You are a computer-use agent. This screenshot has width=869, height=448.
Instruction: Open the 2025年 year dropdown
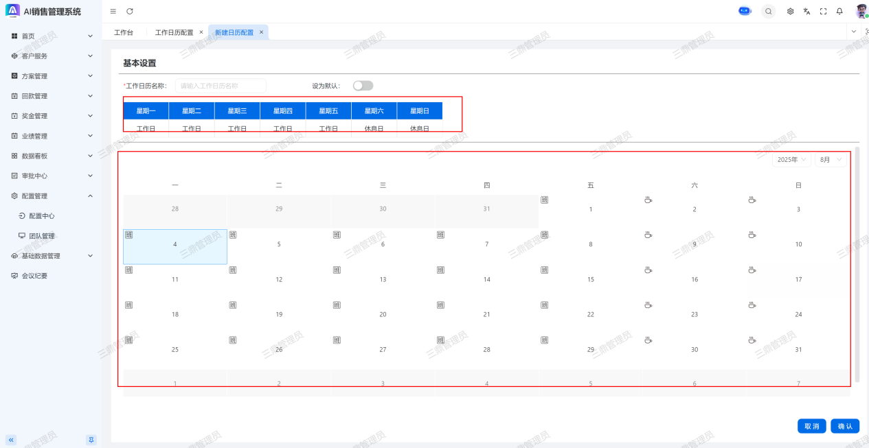click(x=791, y=160)
